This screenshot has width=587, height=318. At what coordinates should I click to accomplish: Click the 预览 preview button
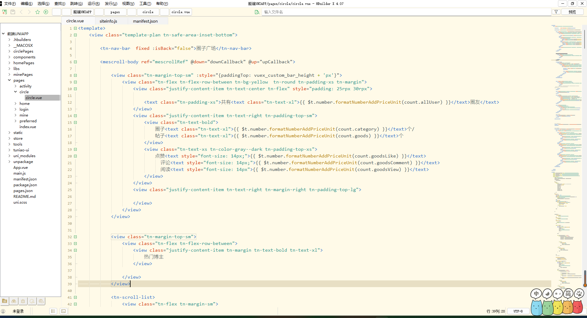(x=572, y=12)
